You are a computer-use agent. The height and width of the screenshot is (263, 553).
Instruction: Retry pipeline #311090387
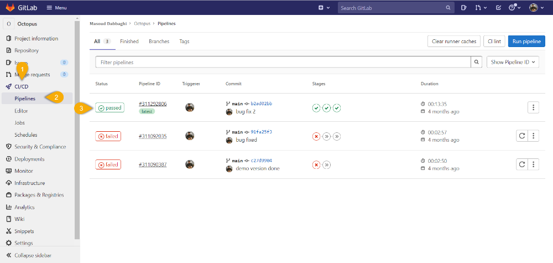point(521,164)
